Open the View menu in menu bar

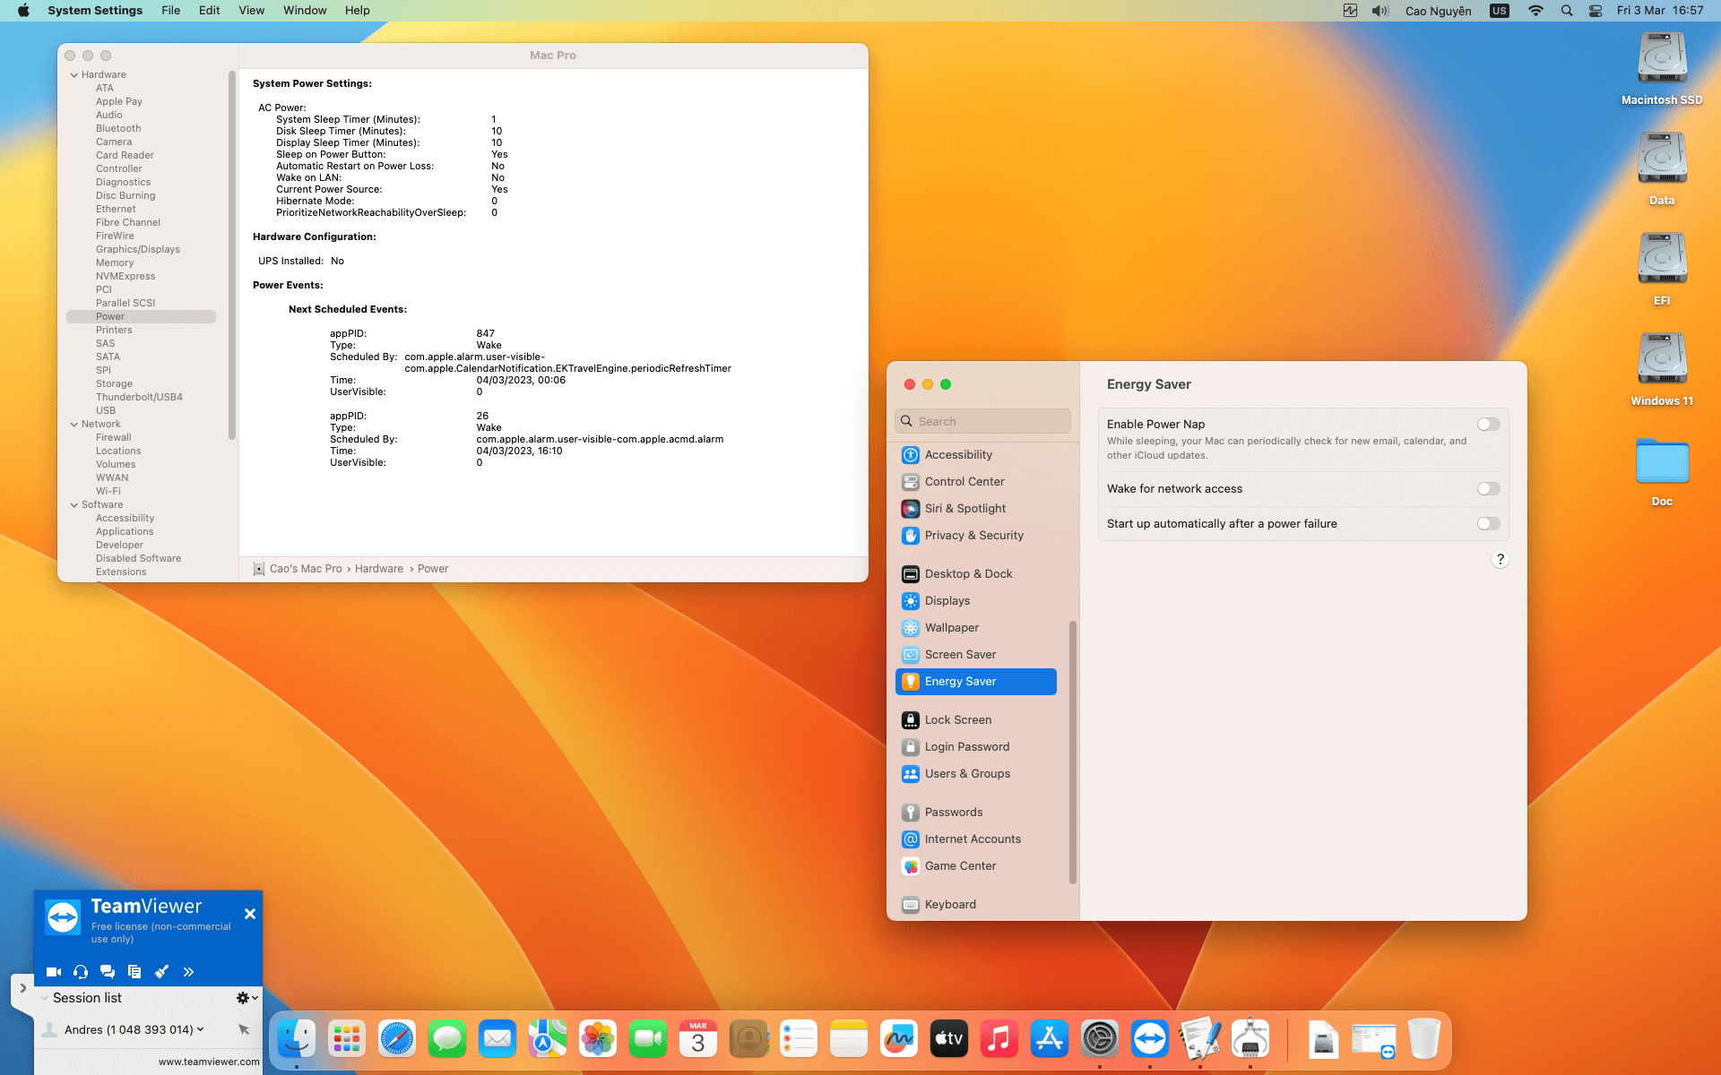251,11
